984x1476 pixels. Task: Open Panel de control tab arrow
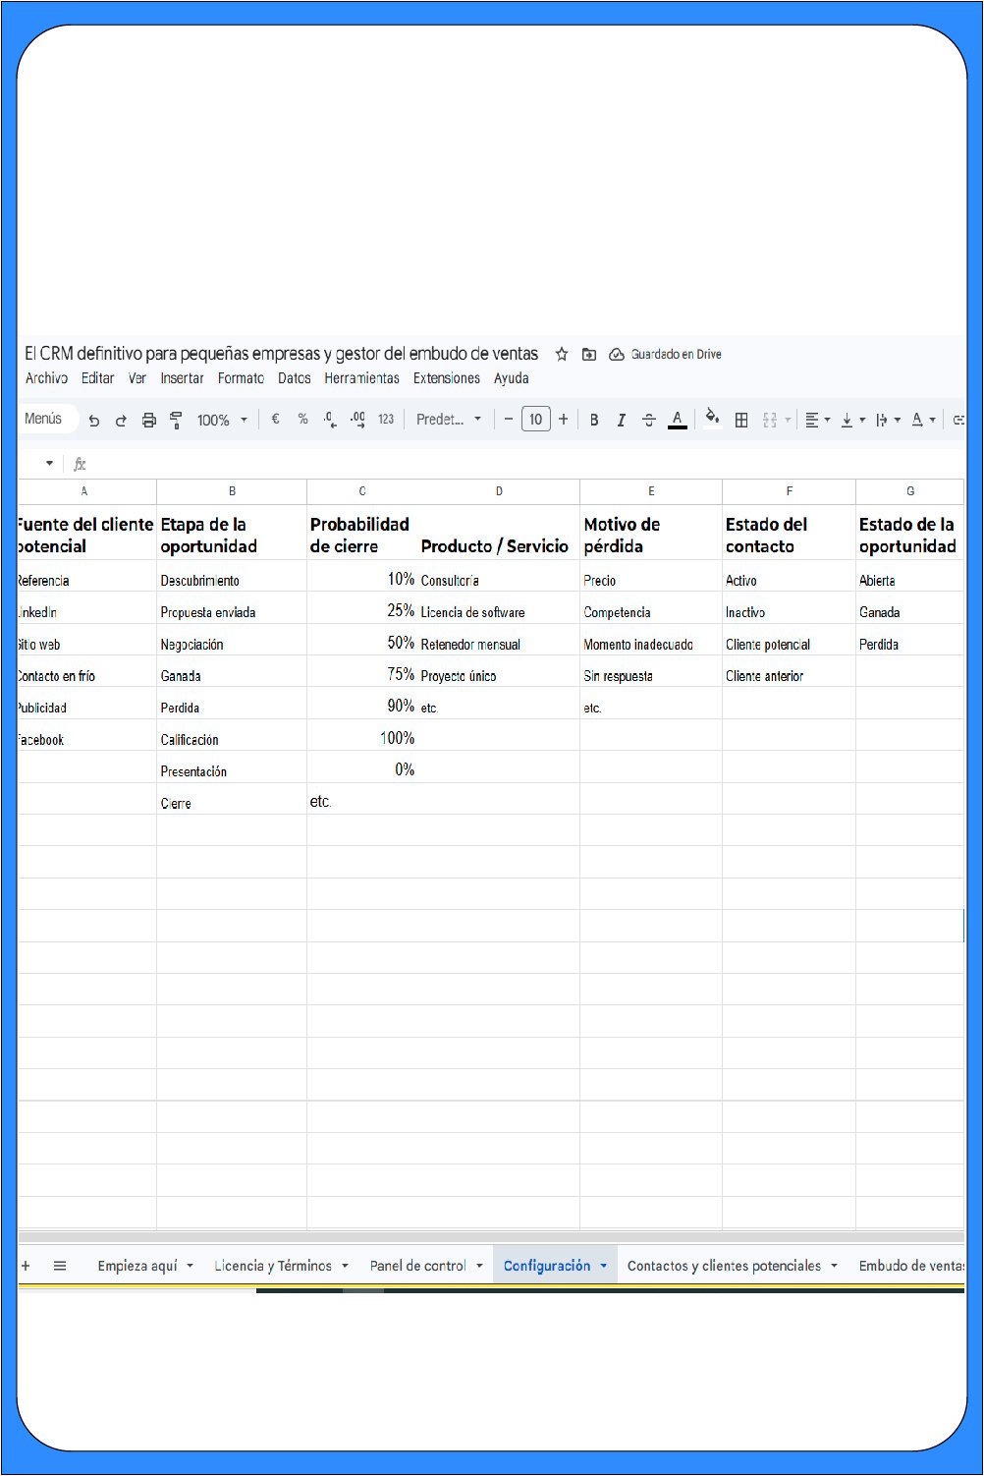[x=479, y=1266]
